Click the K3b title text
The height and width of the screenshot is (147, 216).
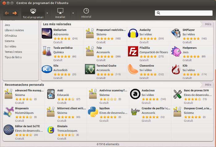[x=185, y=66]
